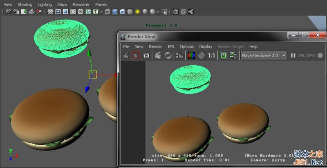Toggle the Film Gate icon
Image resolution: width=327 pixels, height=168 pixels.
58,12
